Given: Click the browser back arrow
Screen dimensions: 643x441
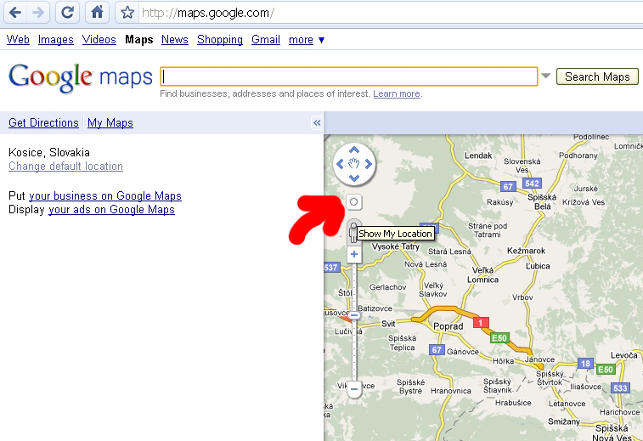Looking at the screenshot, I should click(x=15, y=12).
